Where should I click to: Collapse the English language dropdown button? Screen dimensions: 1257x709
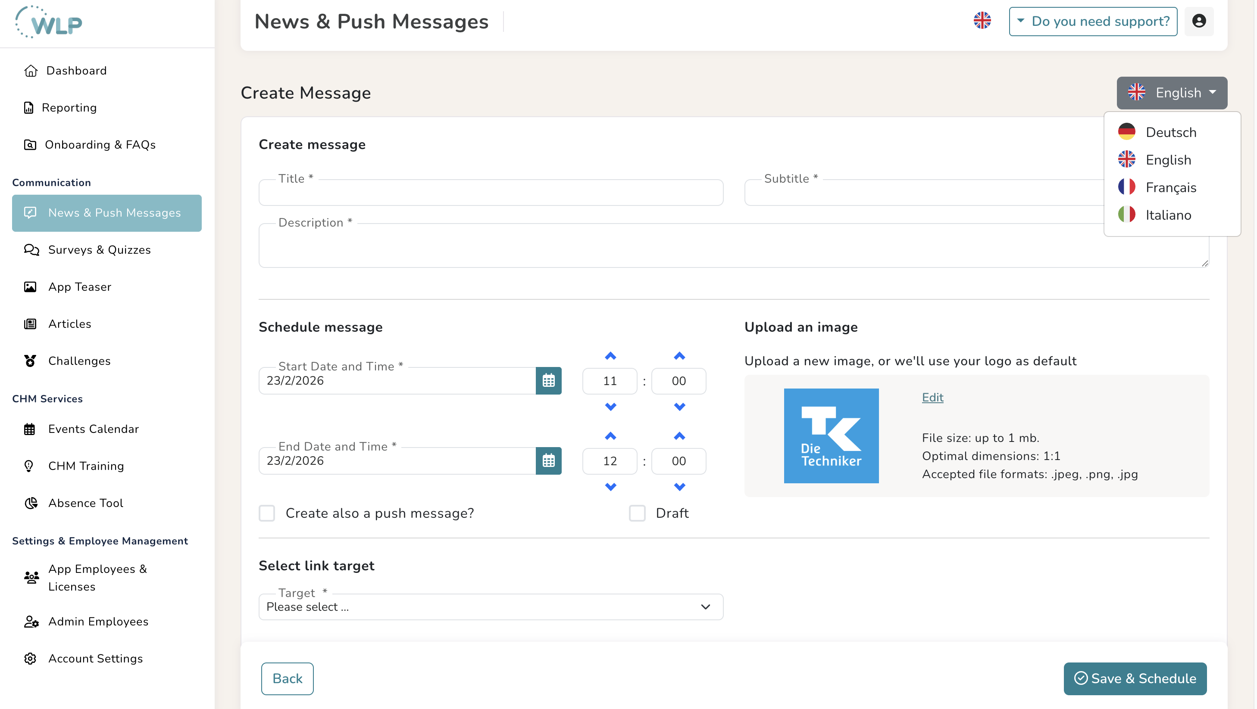click(1172, 93)
